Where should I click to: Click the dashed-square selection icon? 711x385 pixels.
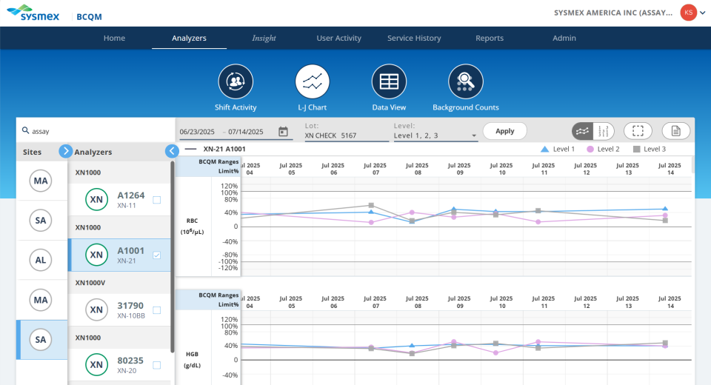pyautogui.click(x=638, y=131)
